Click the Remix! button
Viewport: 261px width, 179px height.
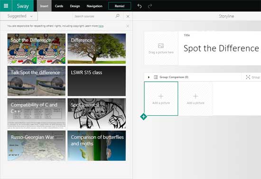[120, 6]
